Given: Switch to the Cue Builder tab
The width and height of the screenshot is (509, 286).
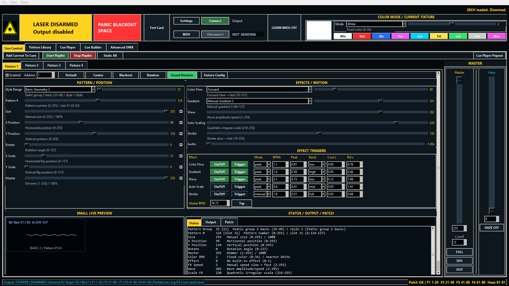Looking at the screenshot, I should [93, 47].
